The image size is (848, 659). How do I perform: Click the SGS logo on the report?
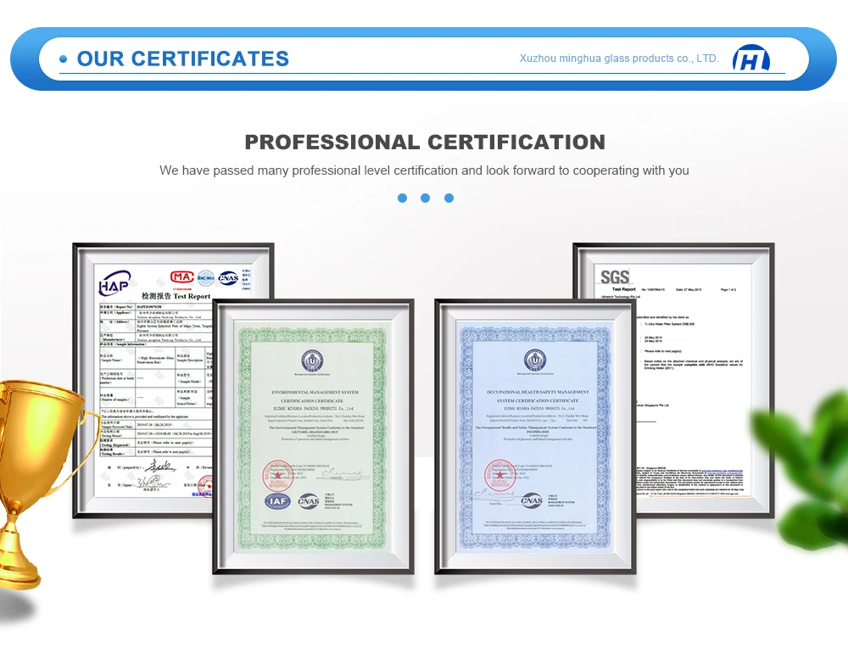pyautogui.click(x=615, y=277)
